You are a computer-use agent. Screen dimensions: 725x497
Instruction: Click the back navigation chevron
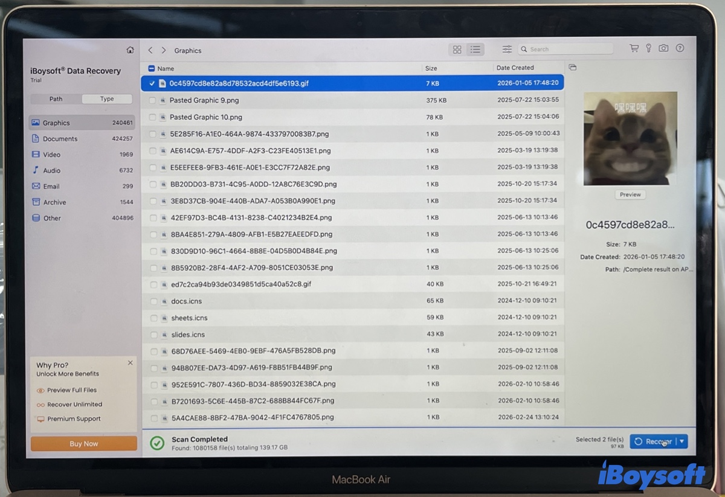point(150,50)
